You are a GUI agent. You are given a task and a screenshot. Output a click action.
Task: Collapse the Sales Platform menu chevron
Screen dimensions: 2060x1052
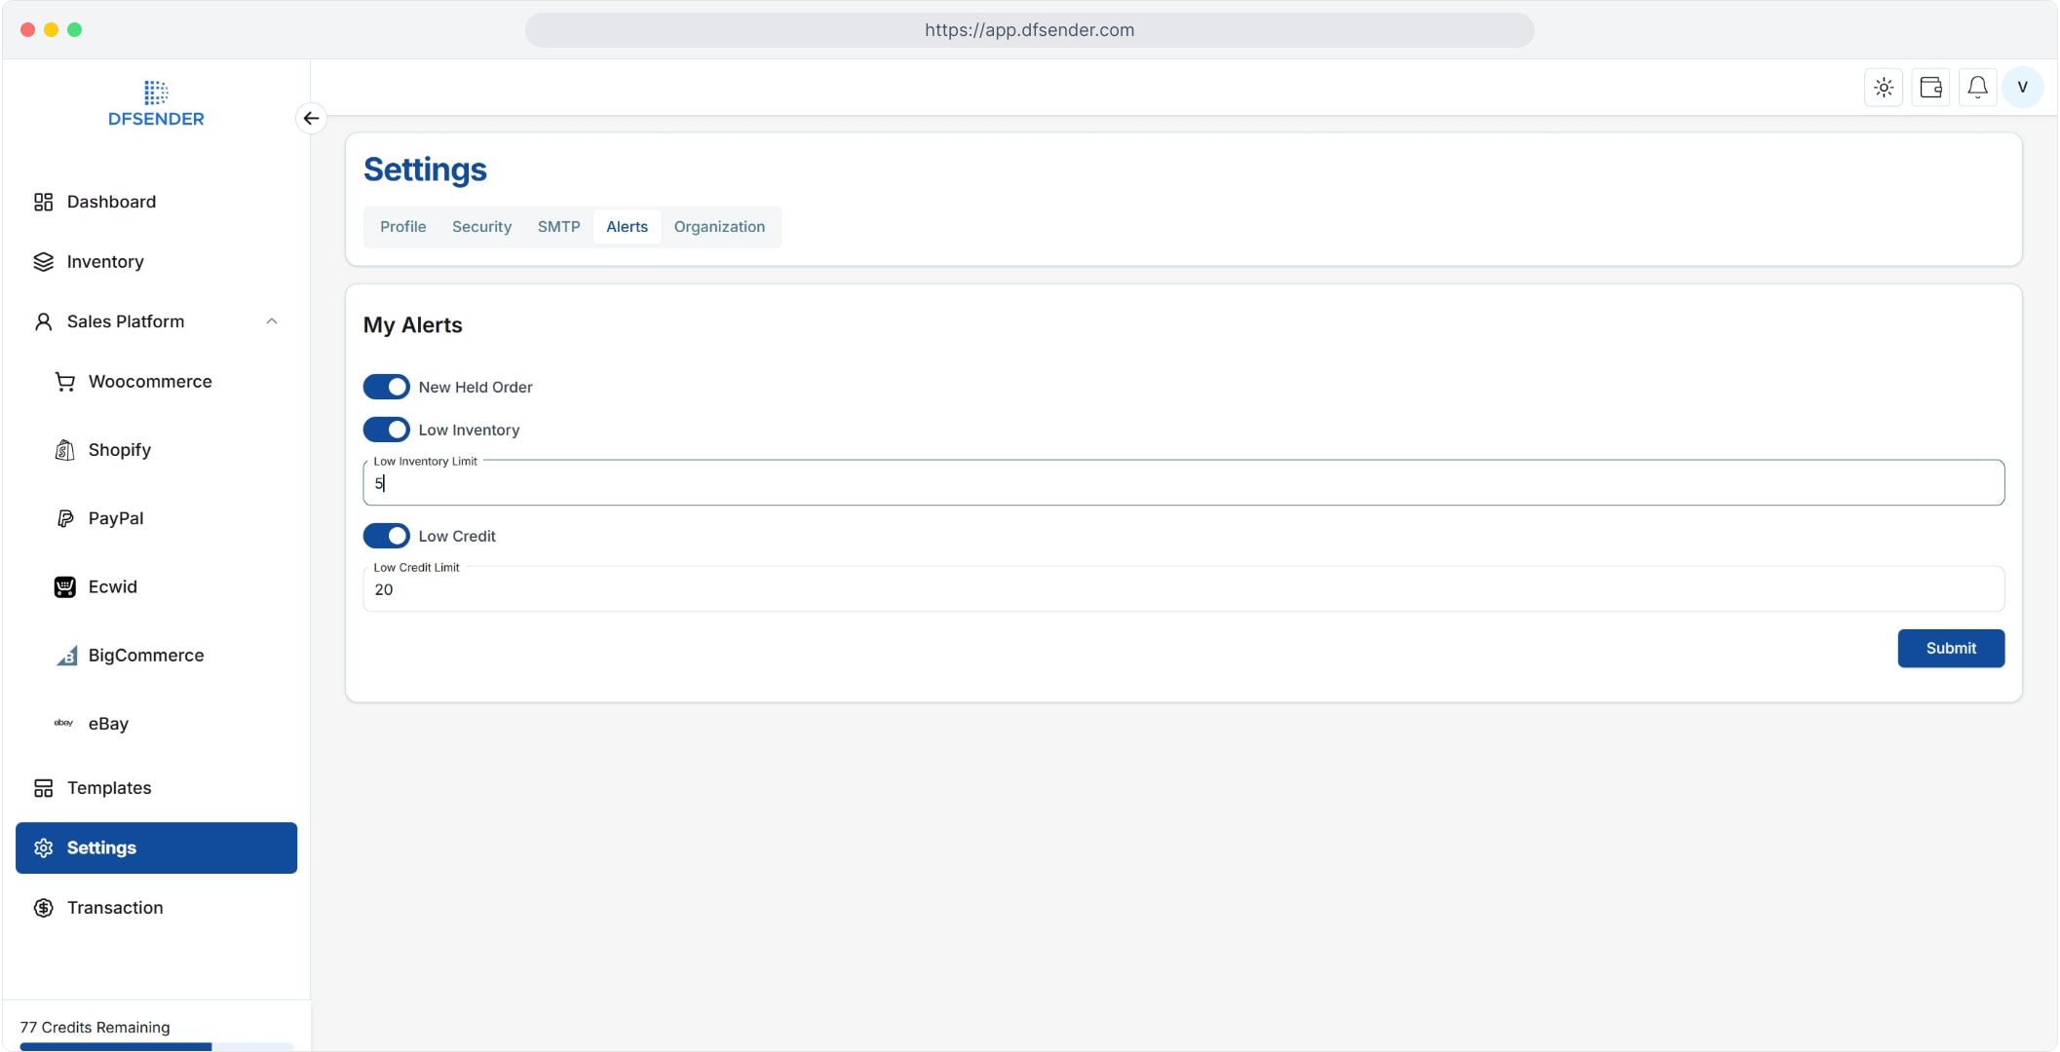(x=272, y=321)
